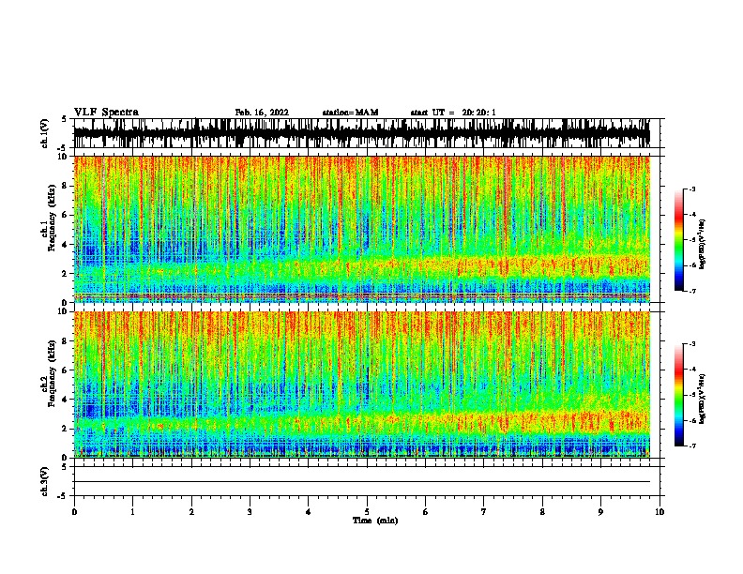Screen dimensions: 743x574
Task: Click time axis tick label 9
Action: tap(600, 512)
